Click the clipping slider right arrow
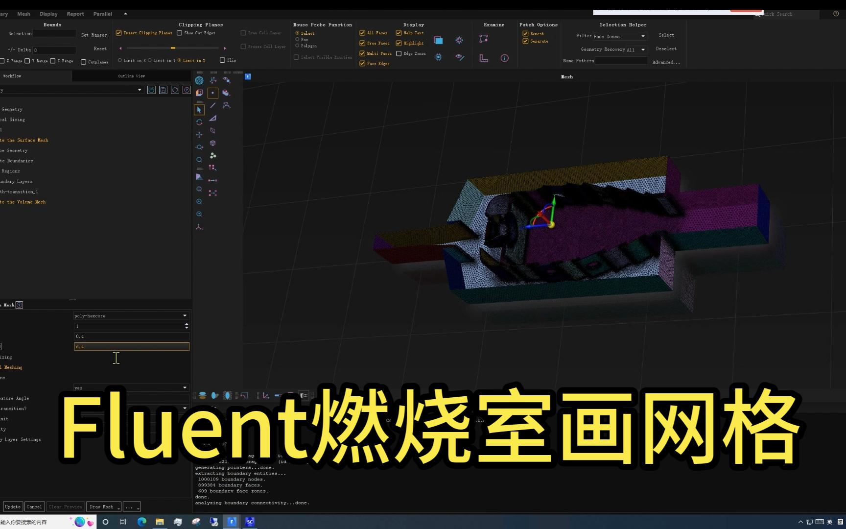 click(225, 48)
